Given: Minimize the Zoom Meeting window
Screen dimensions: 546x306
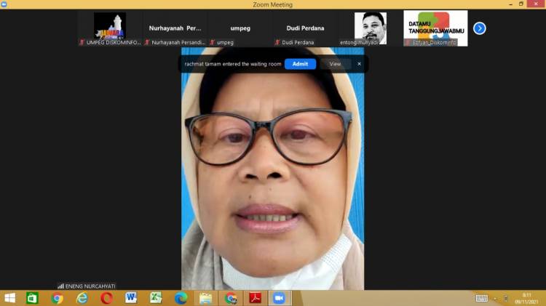Looking at the screenshot, I should (510, 4).
